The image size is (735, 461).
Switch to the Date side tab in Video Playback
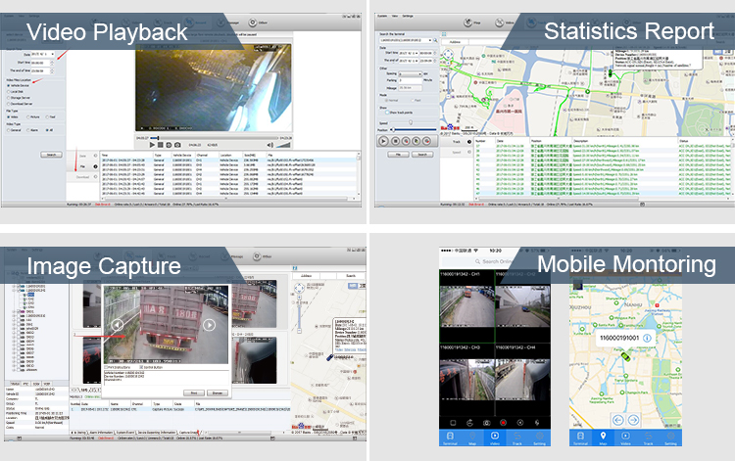pyautogui.click(x=82, y=156)
